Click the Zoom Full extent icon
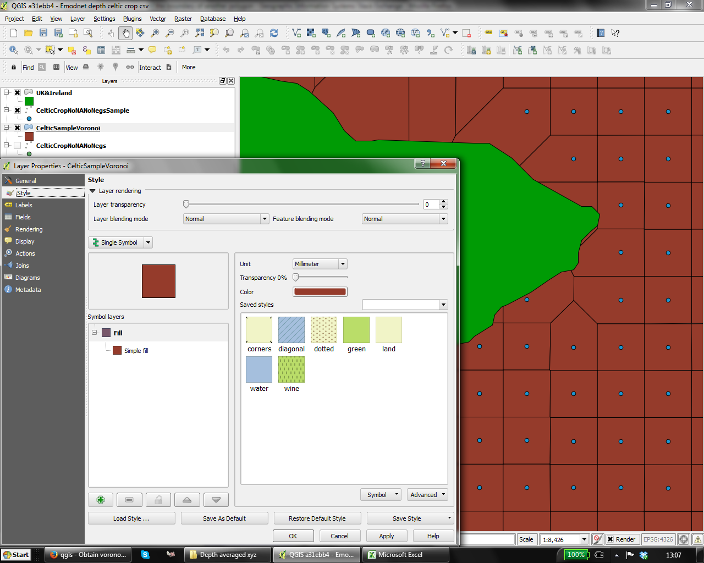Image resolution: width=704 pixels, height=563 pixels. click(x=200, y=33)
